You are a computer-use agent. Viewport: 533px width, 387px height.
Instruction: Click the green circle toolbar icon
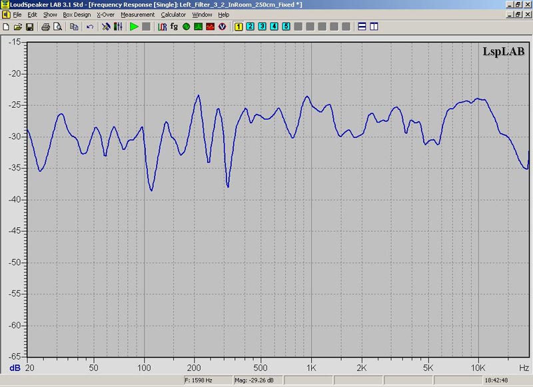[187, 27]
